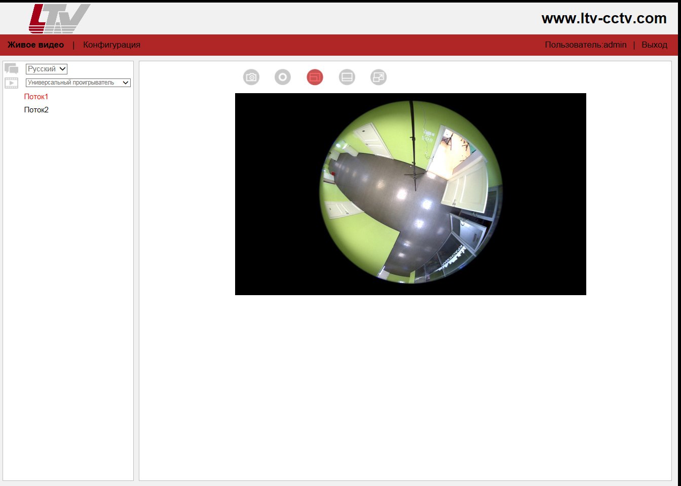Click the LTV logo
This screenshot has height=486, width=681.
click(x=59, y=18)
